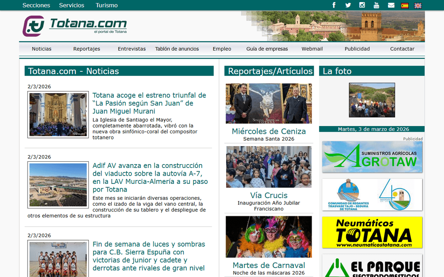Open the Twitter bird icon

click(x=348, y=5)
